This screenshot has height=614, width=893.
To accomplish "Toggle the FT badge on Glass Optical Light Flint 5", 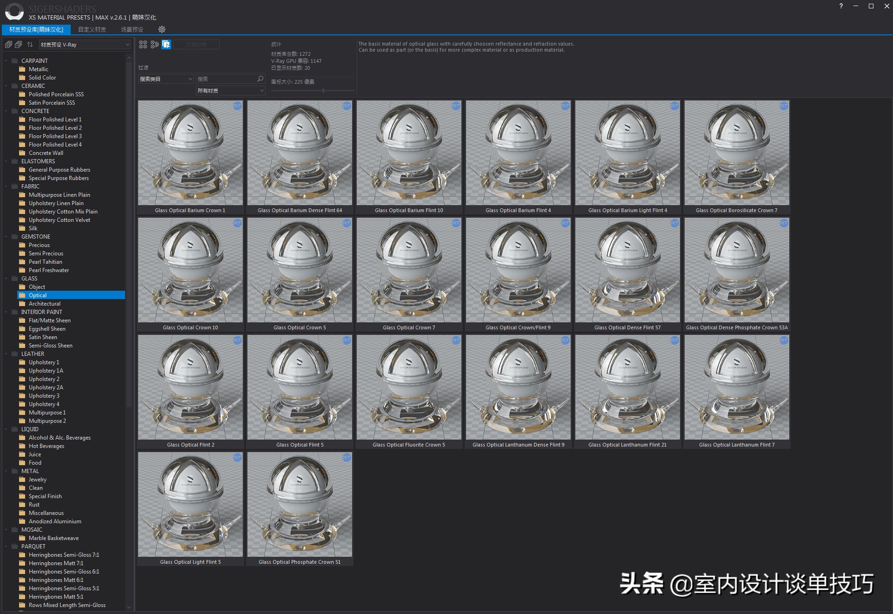I will coord(238,458).
